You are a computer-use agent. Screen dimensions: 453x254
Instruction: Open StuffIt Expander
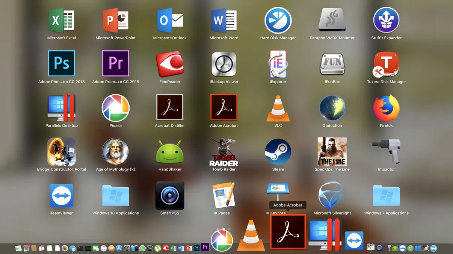pyautogui.click(x=386, y=21)
